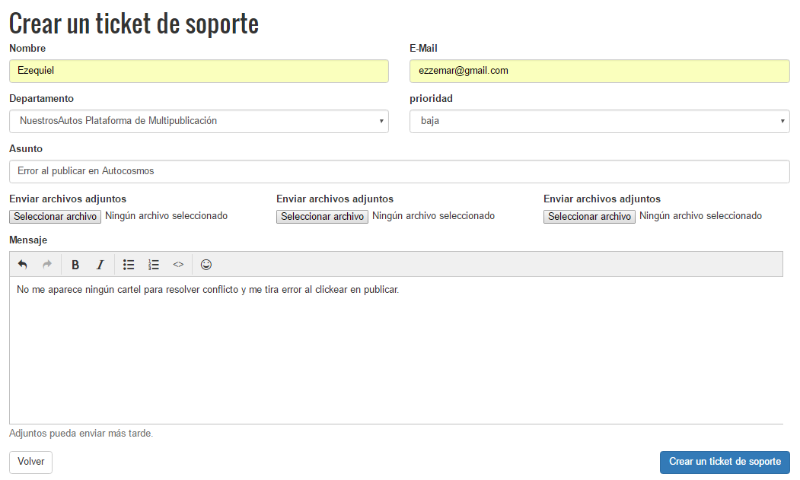Viewport: 800px width, 480px height.
Task: Click the redo arrow in editor toolbar
Action: pos(47,265)
